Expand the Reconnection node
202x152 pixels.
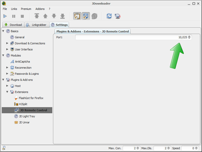click(x=7, y=68)
